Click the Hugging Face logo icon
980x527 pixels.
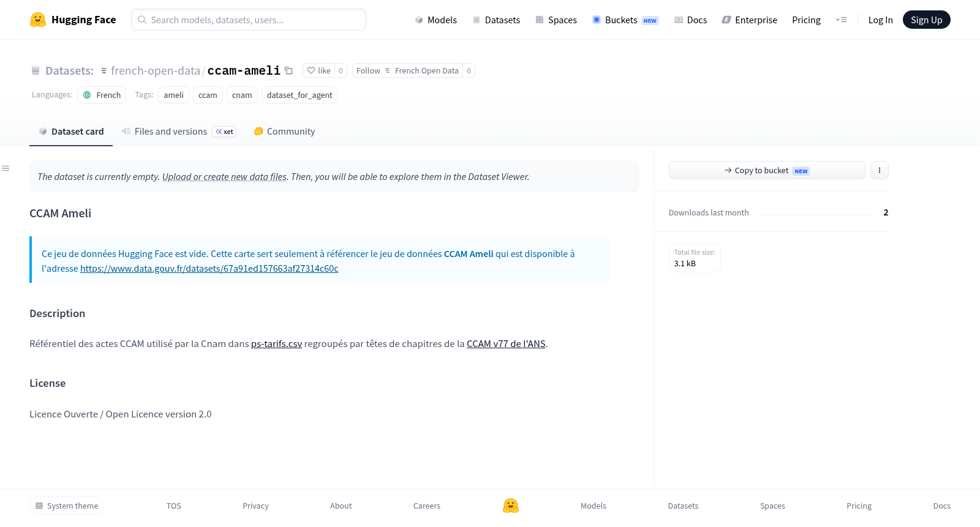38,20
